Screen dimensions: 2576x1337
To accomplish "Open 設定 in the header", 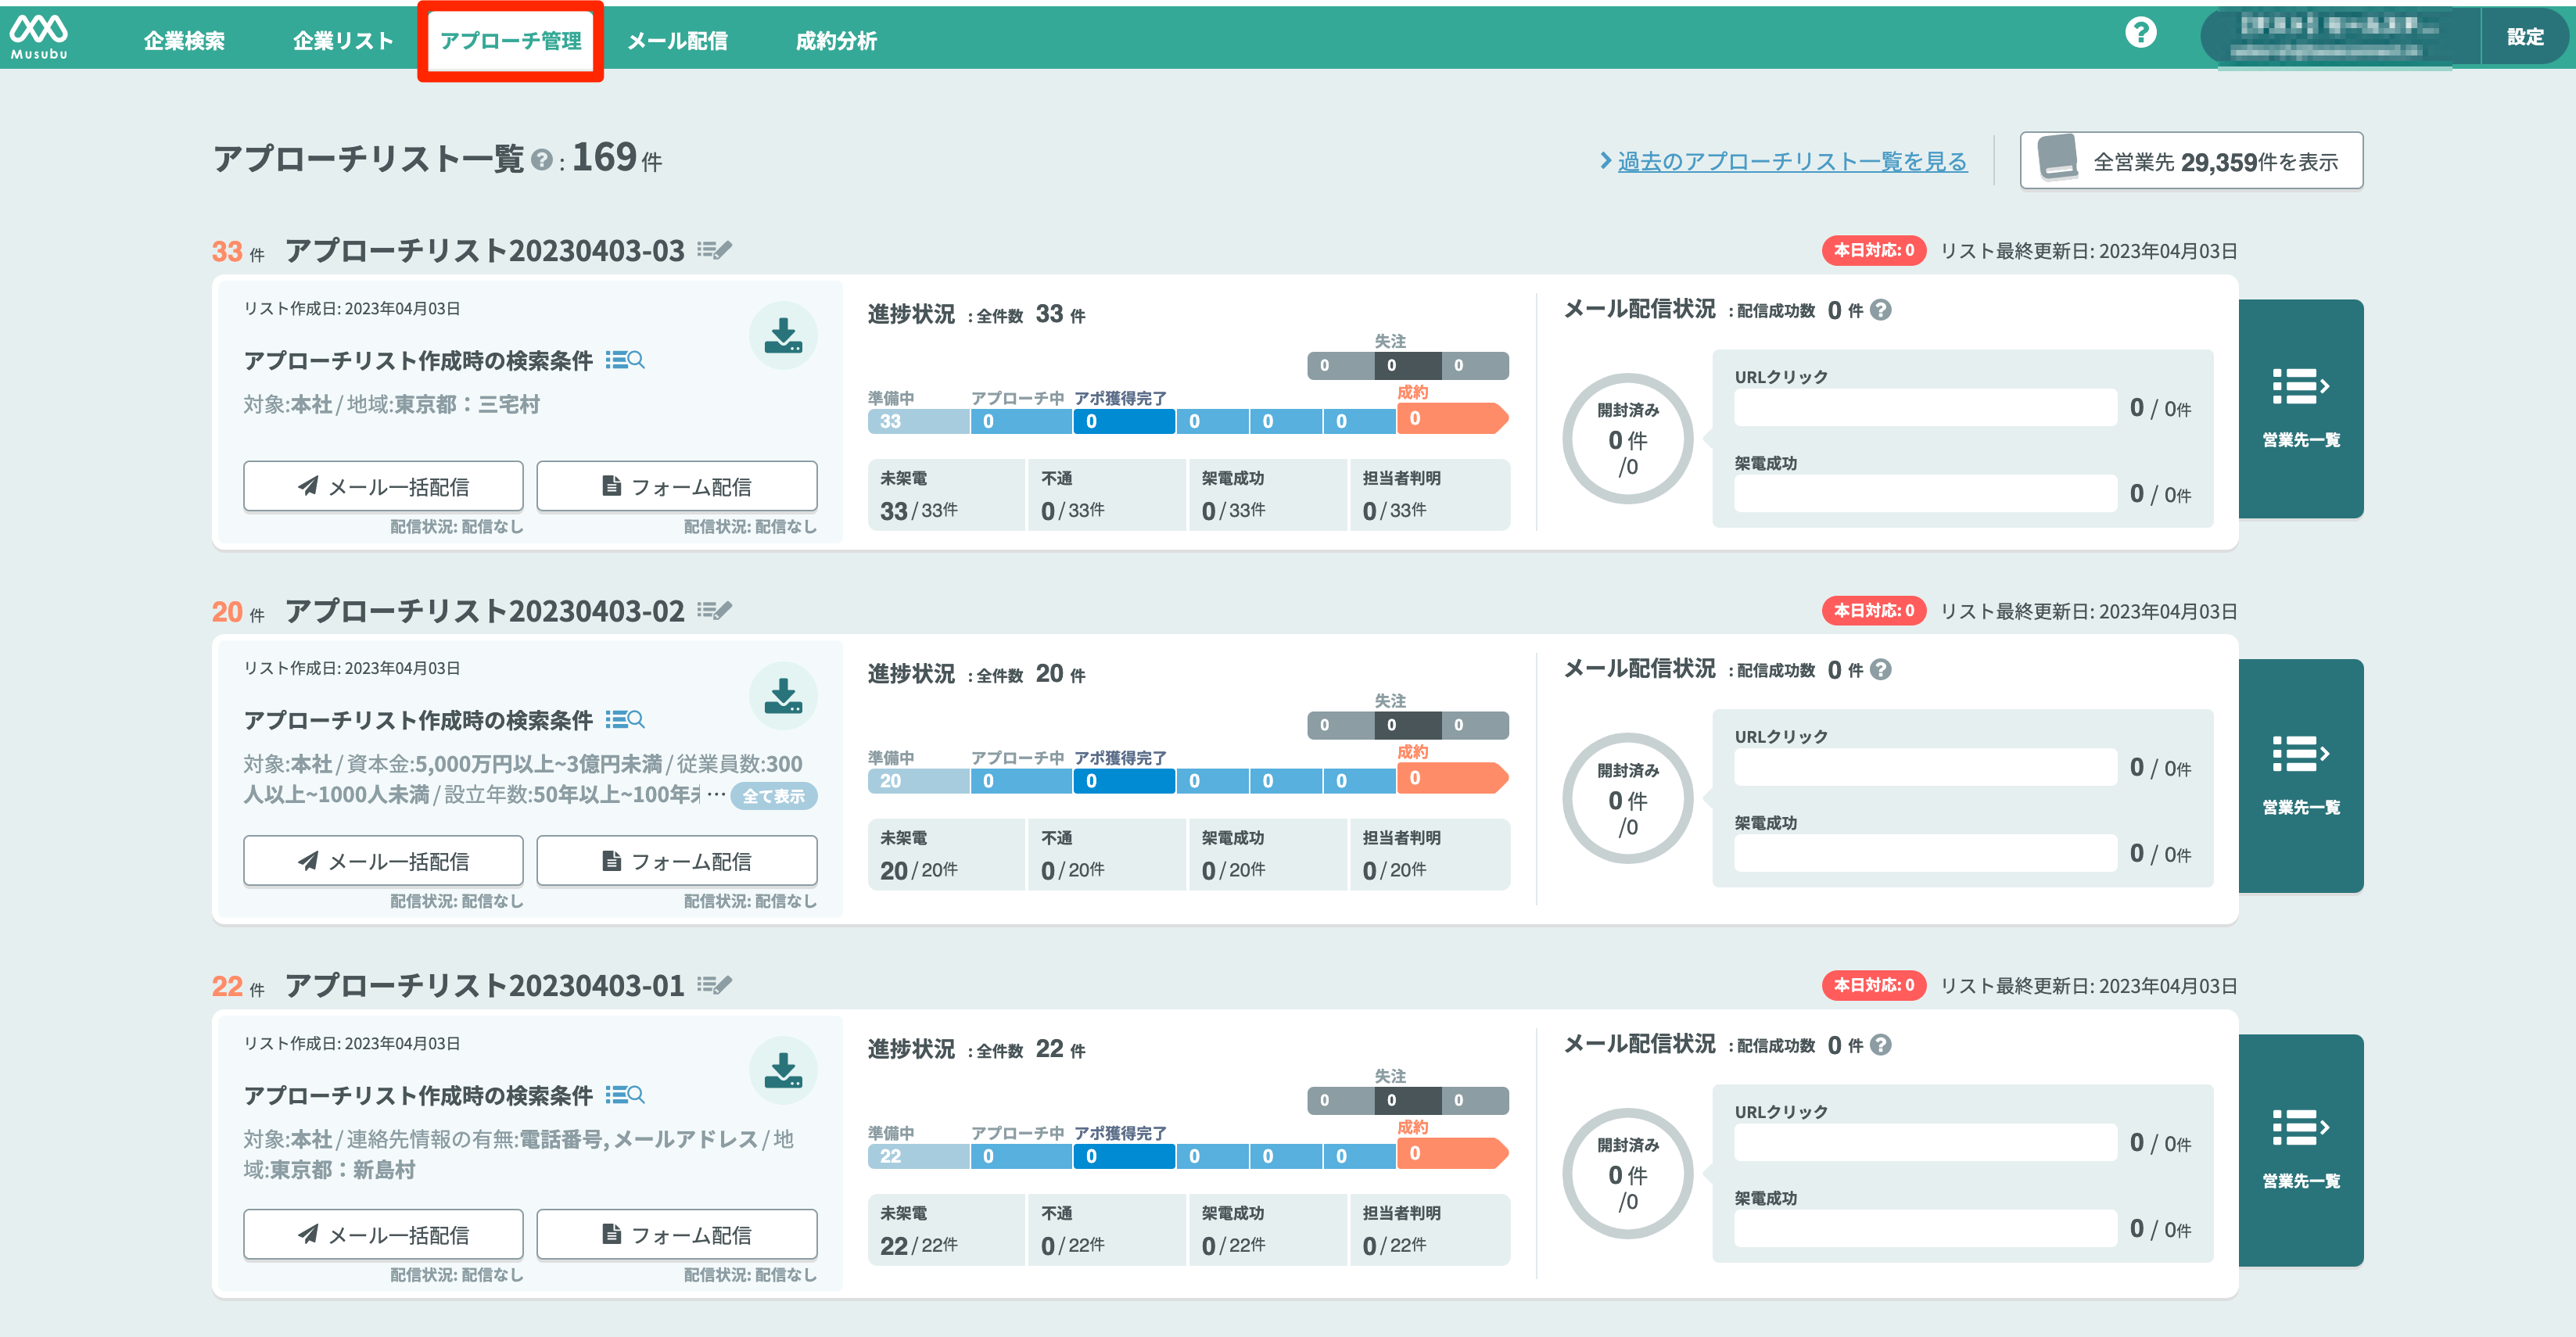I will point(2525,37).
